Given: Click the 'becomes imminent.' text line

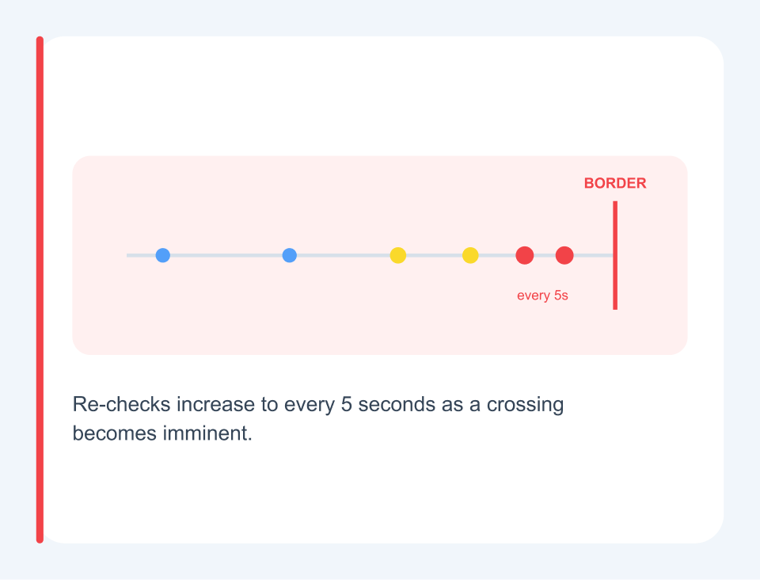Looking at the screenshot, I should tap(162, 433).
